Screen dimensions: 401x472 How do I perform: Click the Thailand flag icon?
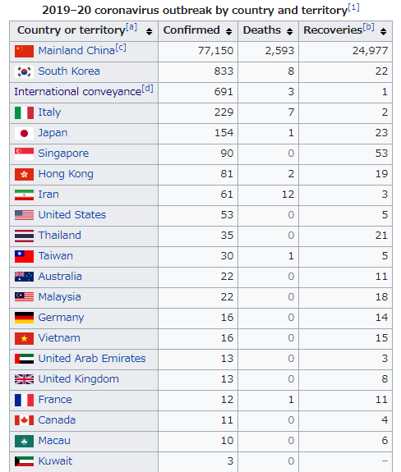tap(24, 236)
